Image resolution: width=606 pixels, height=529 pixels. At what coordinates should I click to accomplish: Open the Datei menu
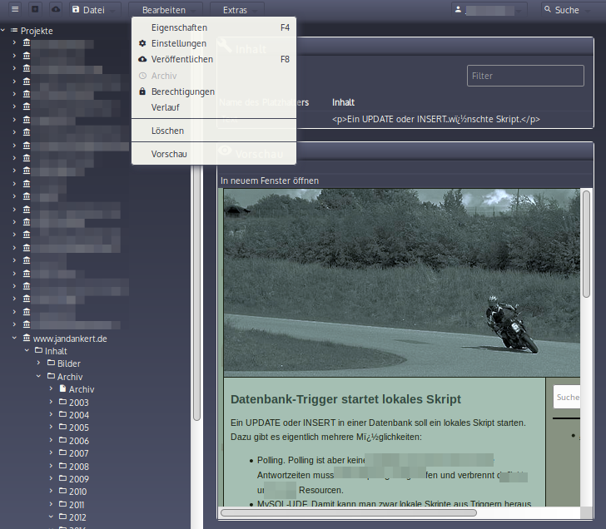[95, 10]
